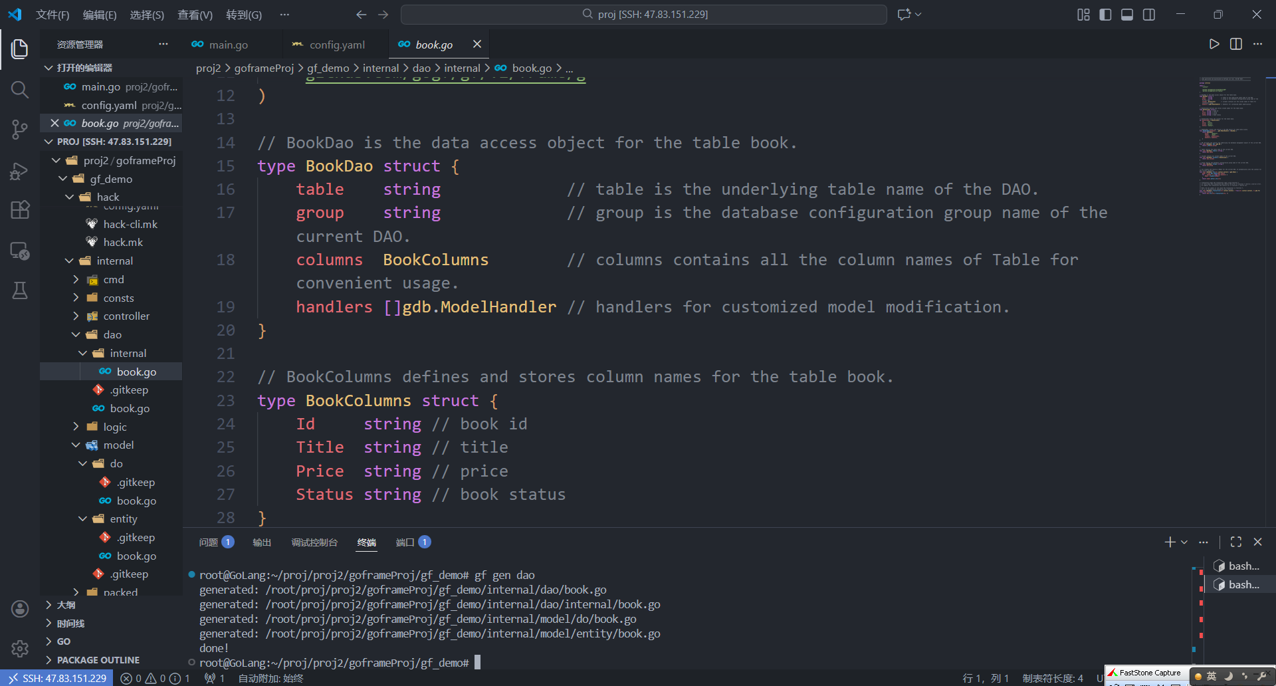
Task: Go forward with the navigation arrow
Action: point(383,15)
